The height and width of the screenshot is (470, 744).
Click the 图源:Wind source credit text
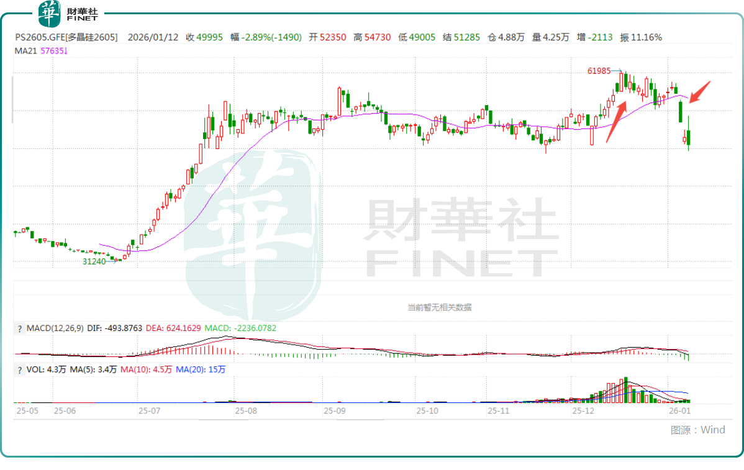click(x=697, y=430)
